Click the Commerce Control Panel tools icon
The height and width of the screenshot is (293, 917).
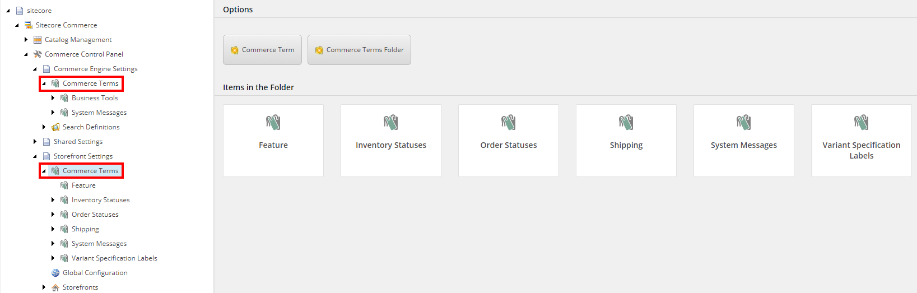[38, 54]
